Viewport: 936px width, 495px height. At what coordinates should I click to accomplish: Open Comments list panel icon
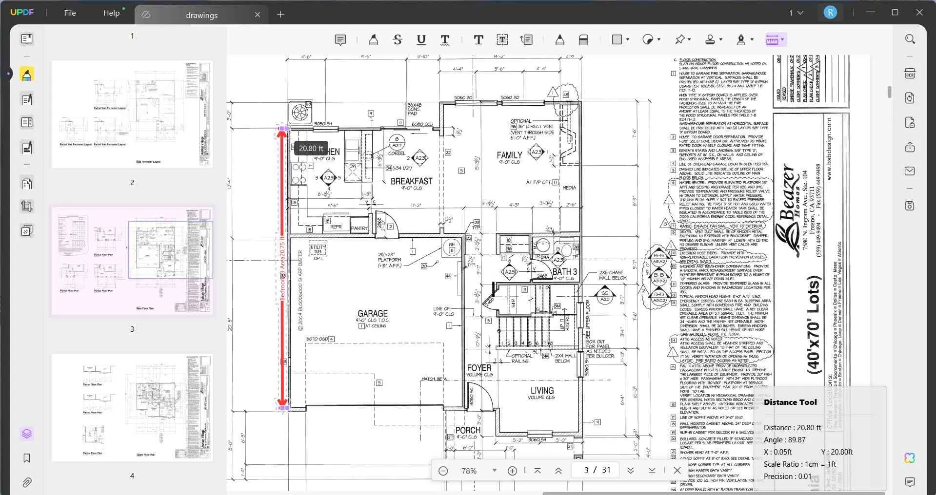[x=910, y=482]
